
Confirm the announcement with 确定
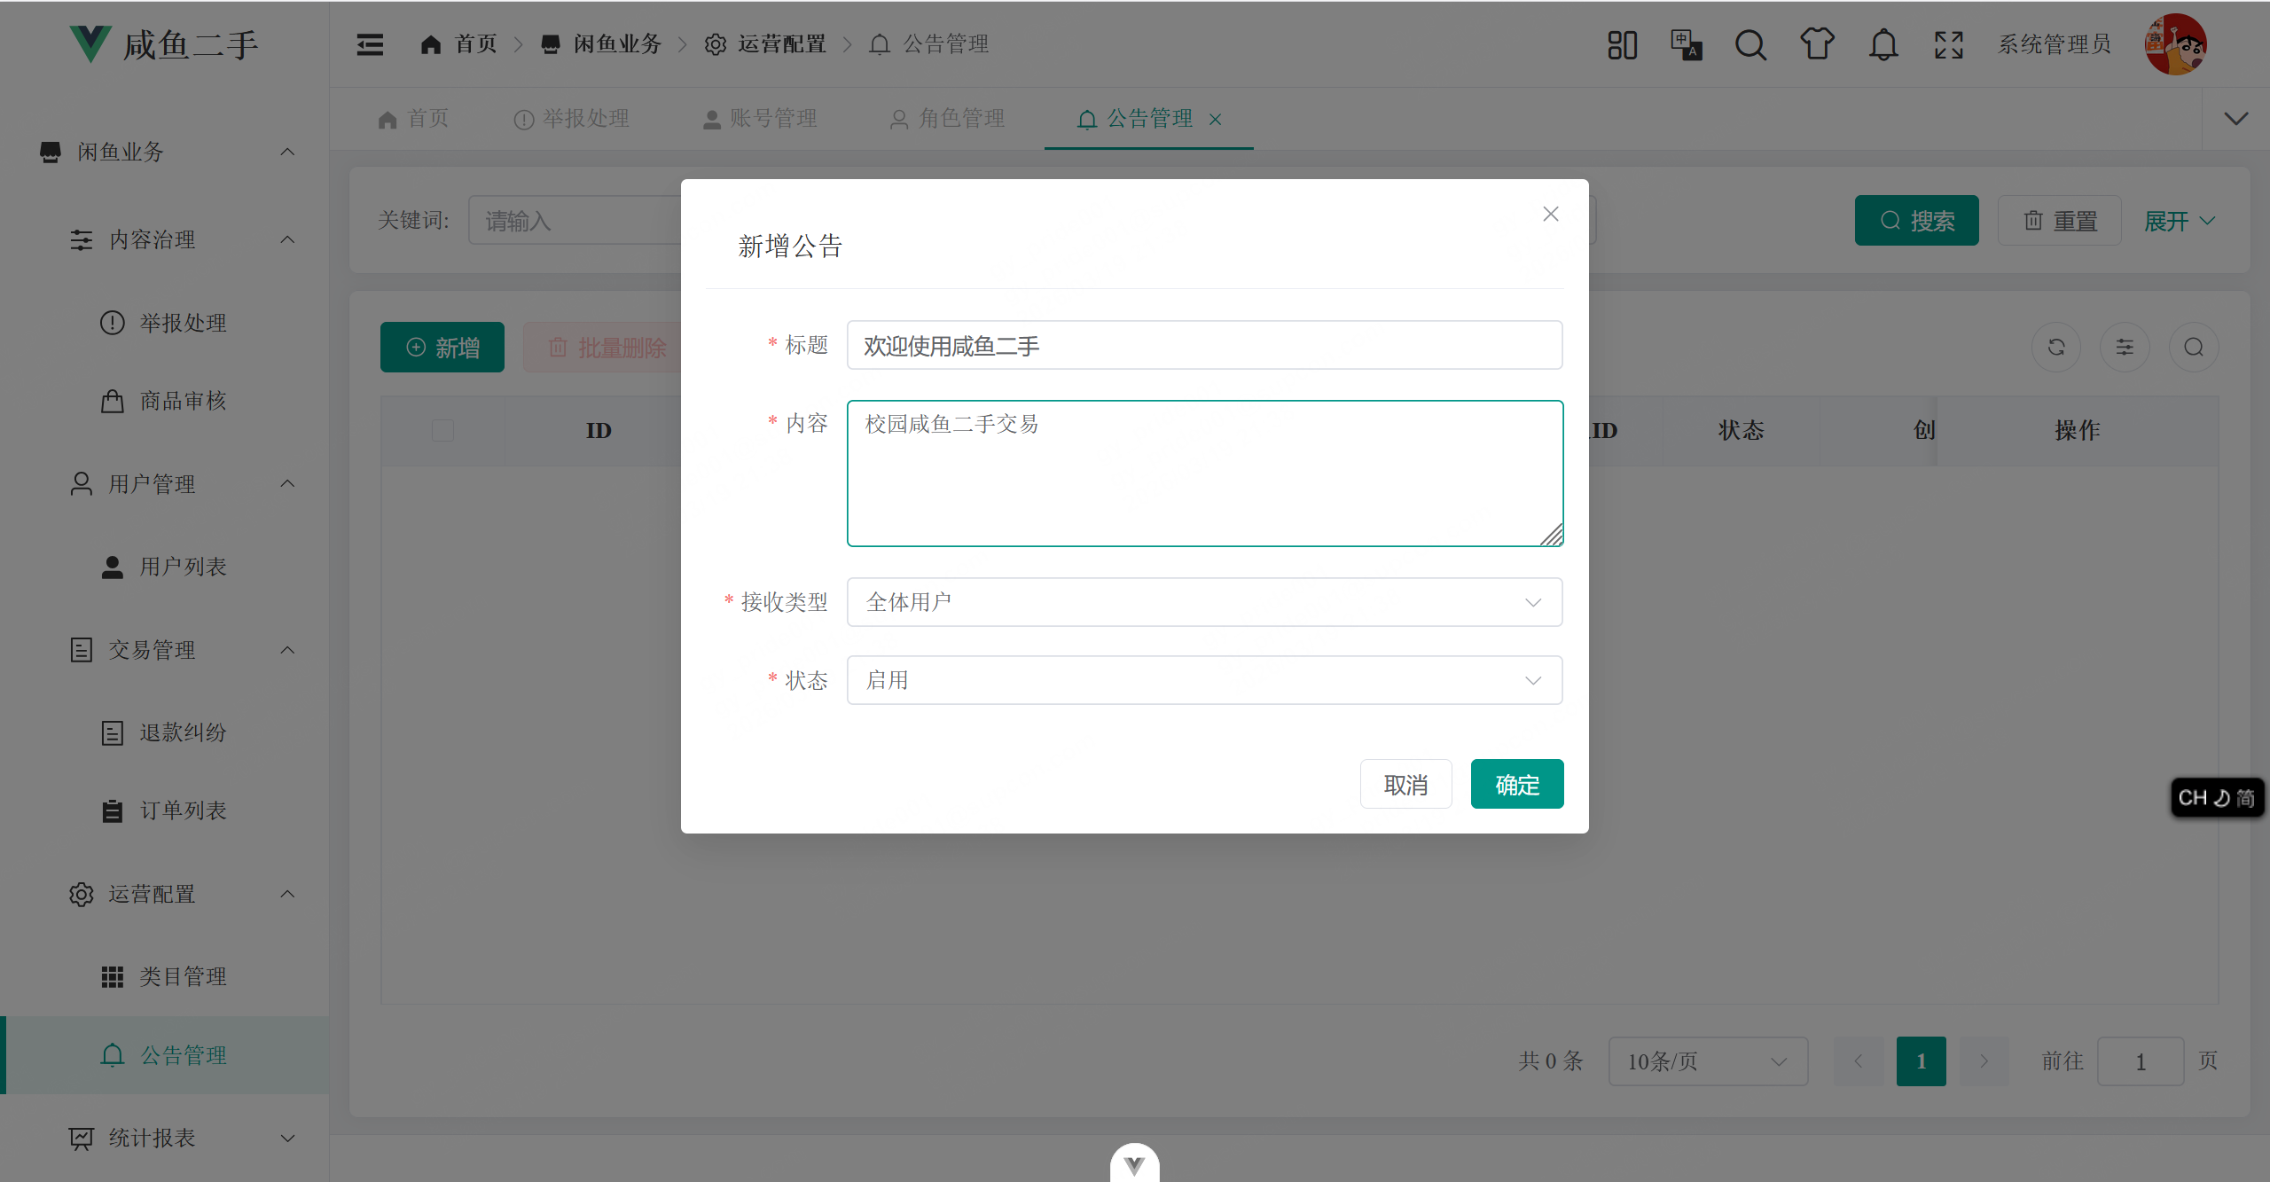[1516, 784]
